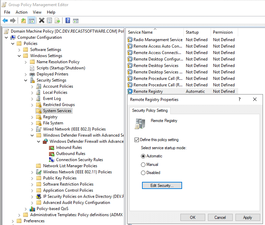Click the Delete X toolbar icon
The image size is (265, 225).
pyautogui.click(x=41, y=20)
